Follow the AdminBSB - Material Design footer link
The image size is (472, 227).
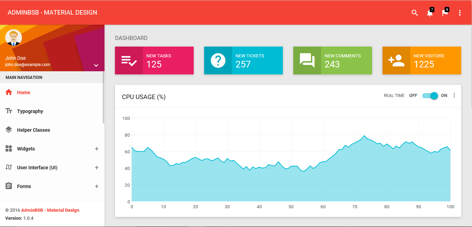pos(50,210)
